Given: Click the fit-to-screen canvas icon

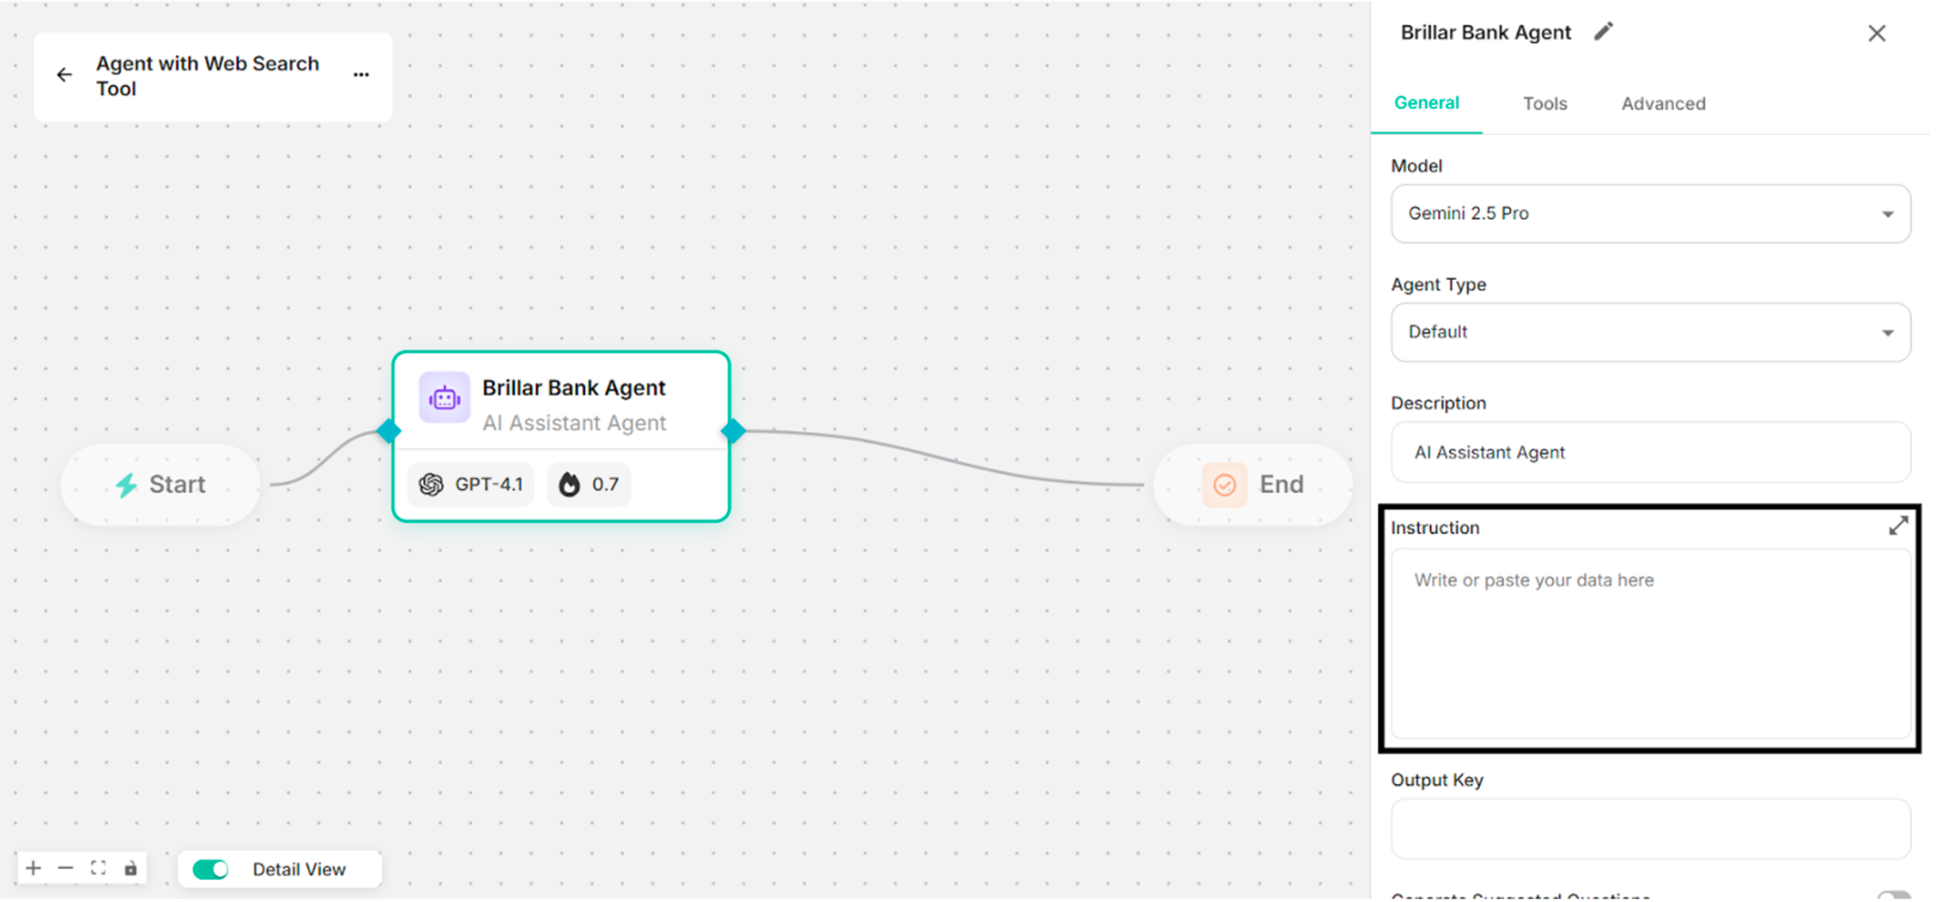Looking at the screenshot, I should pyautogui.click(x=99, y=868).
